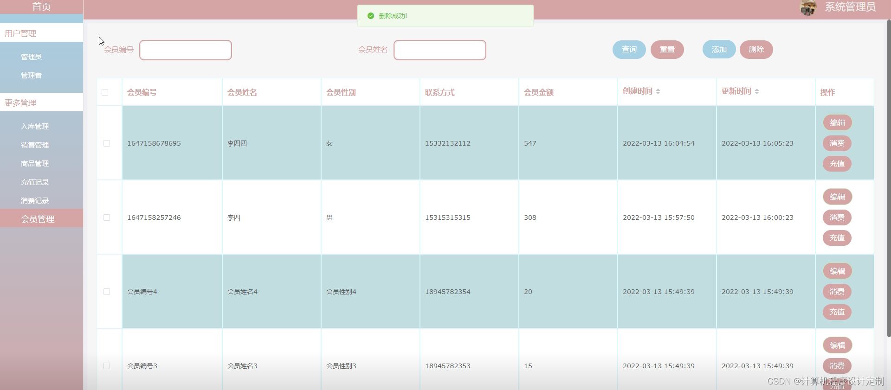Viewport: 891px width, 390px height.
Task: Sort by 更新时间 column sort arrows
Action: click(x=757, y=92)
